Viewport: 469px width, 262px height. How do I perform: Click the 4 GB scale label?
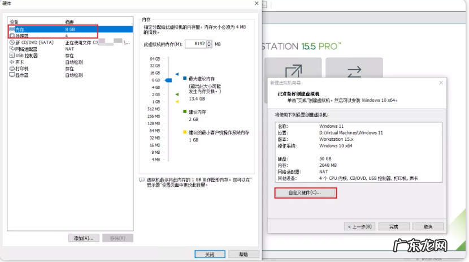(156, 88)
